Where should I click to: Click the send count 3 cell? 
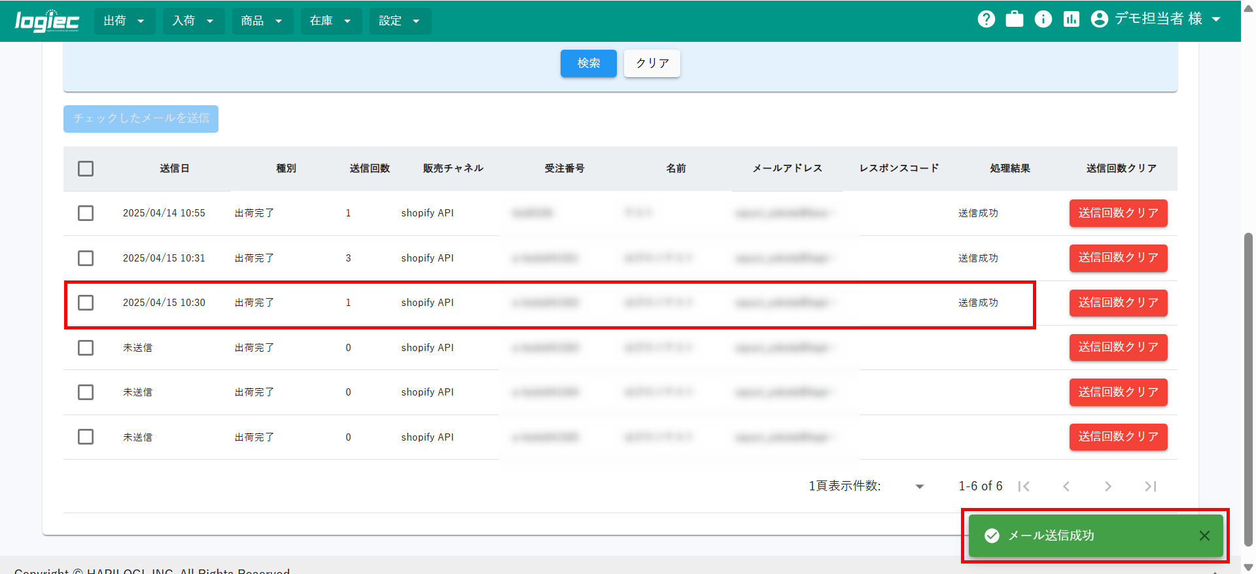(x=349, y=258)
